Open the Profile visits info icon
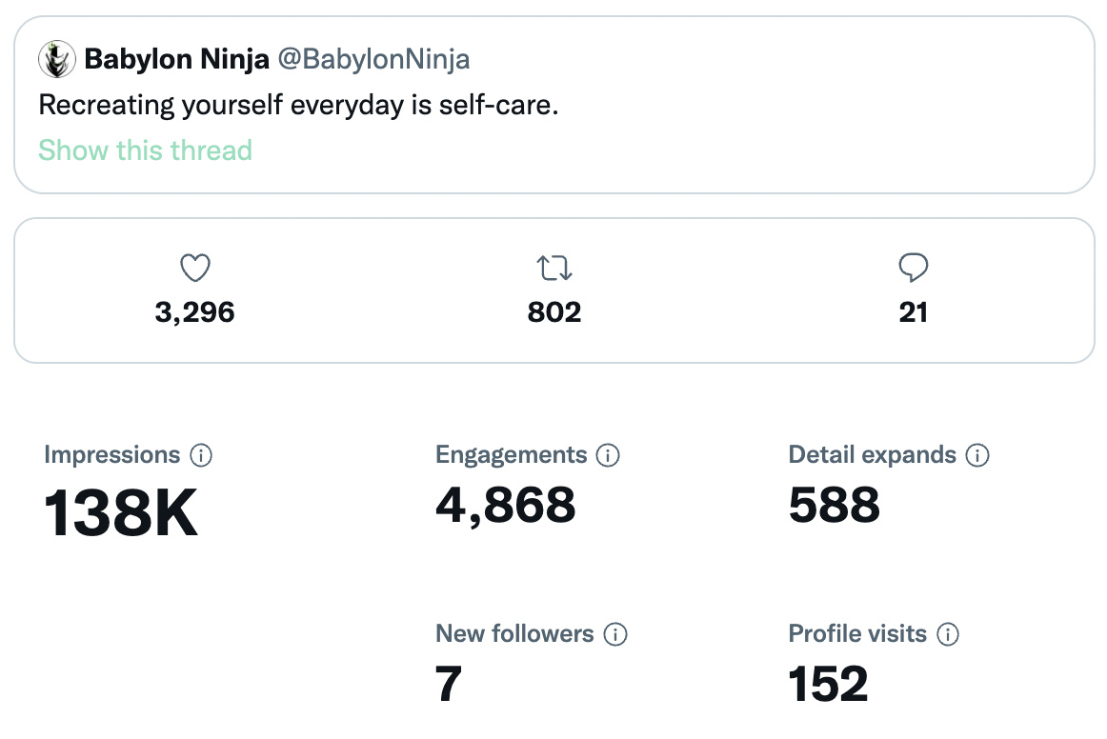The width and height of the screenshot is (1107, 739). [x=948, y=634]
